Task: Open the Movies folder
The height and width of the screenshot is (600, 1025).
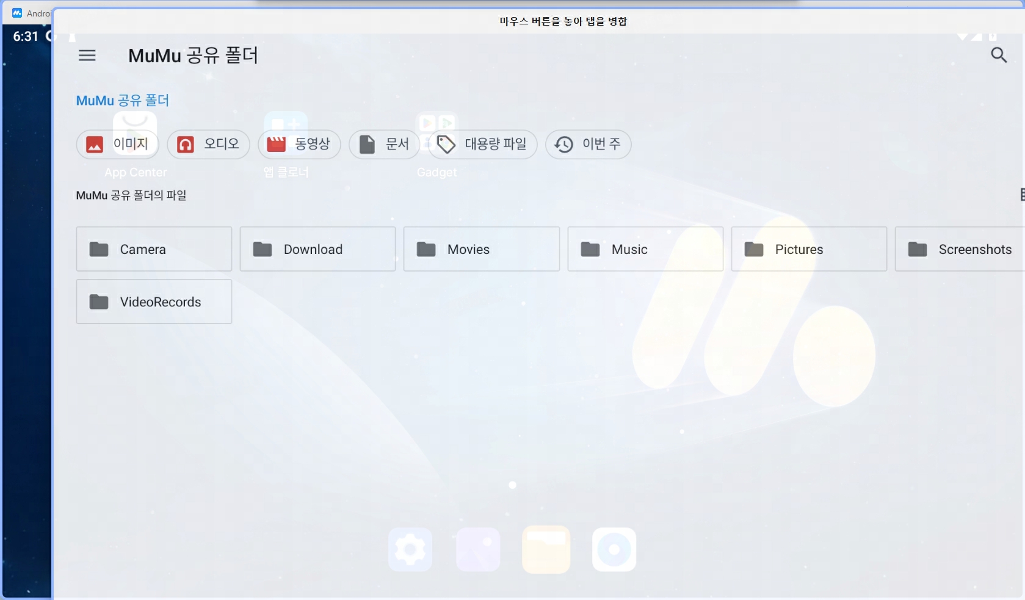Action: tap(482, 249)
